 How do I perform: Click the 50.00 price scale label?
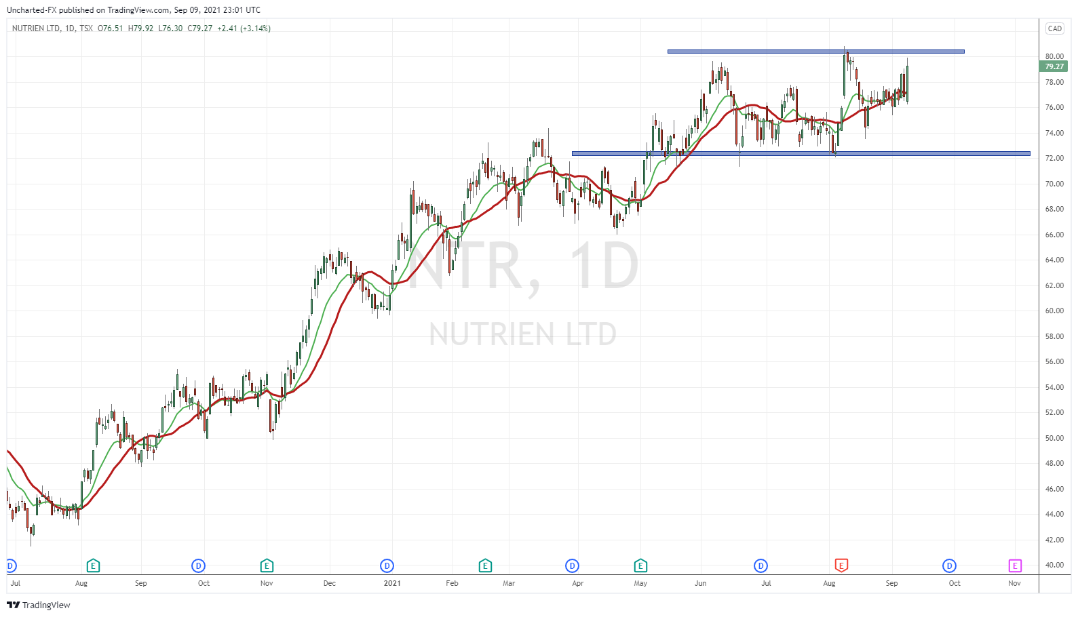pyautogui.click(x=1054, y=438)
